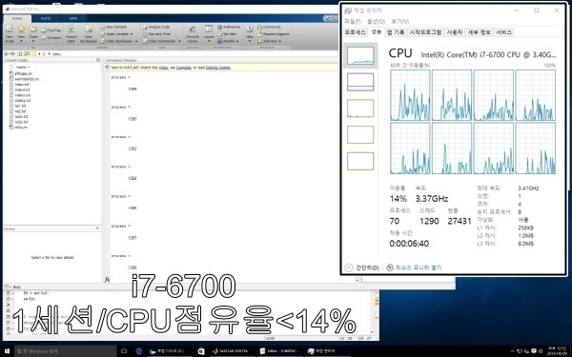Image resolution: width=572 pixels, height=357 pixels.
Task: Click the Video link in MATLAB banner
Action: [163, 68]
